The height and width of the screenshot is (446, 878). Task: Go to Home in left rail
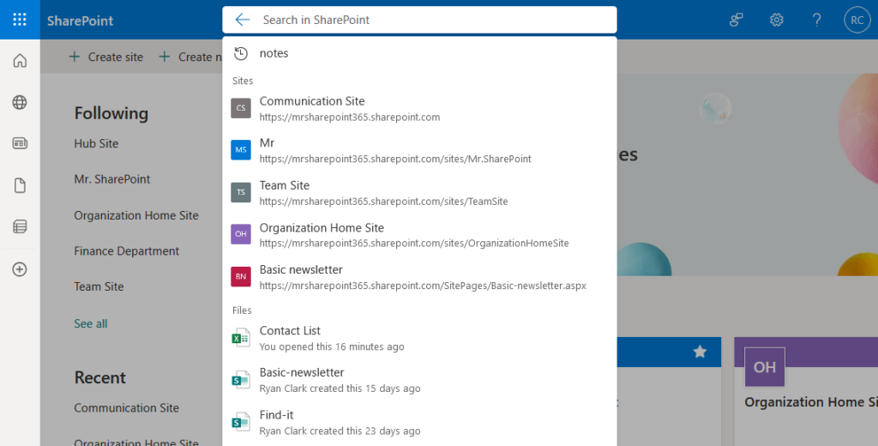click(20, 61)
